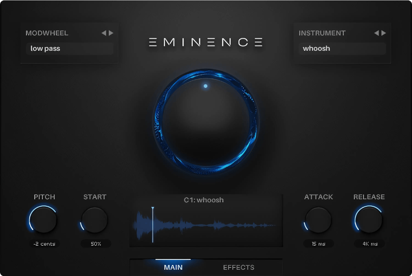Choose next instrument with right arrow
This screenshot has height=276, width=412.
pyautogui.click(x=384, y=33)
